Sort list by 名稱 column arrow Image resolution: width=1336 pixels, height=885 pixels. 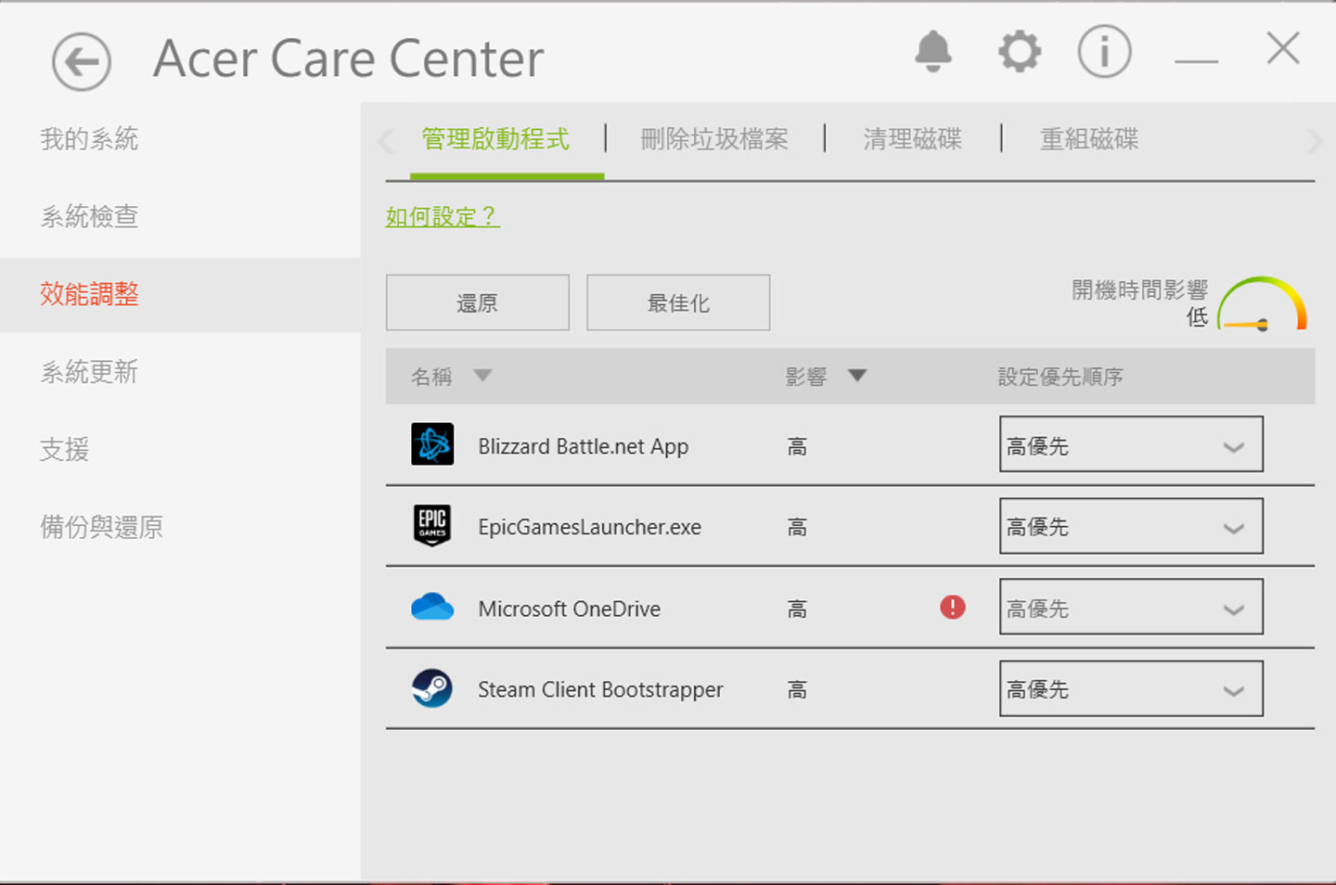482,376
